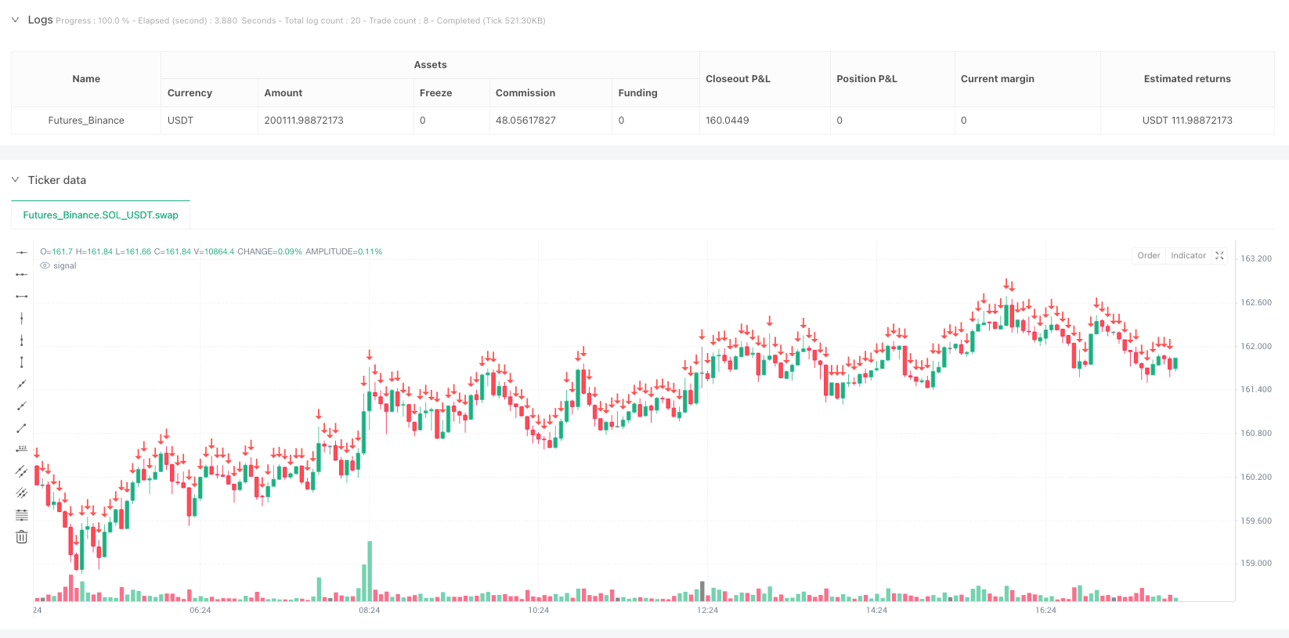1289x638 pixels.
Task: Collapse the Logs section chevron
Action: point(15,20)
